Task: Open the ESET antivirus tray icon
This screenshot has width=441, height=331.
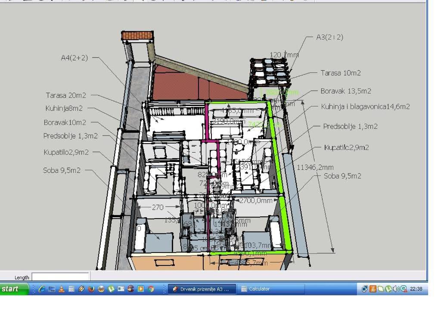Action: (404, 289)
